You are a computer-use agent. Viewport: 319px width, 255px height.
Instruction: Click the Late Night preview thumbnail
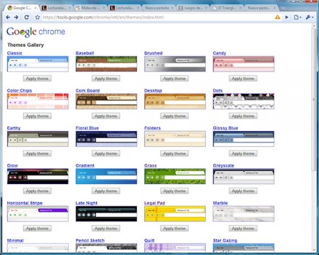pyautogui.click(x=106, y=214)
